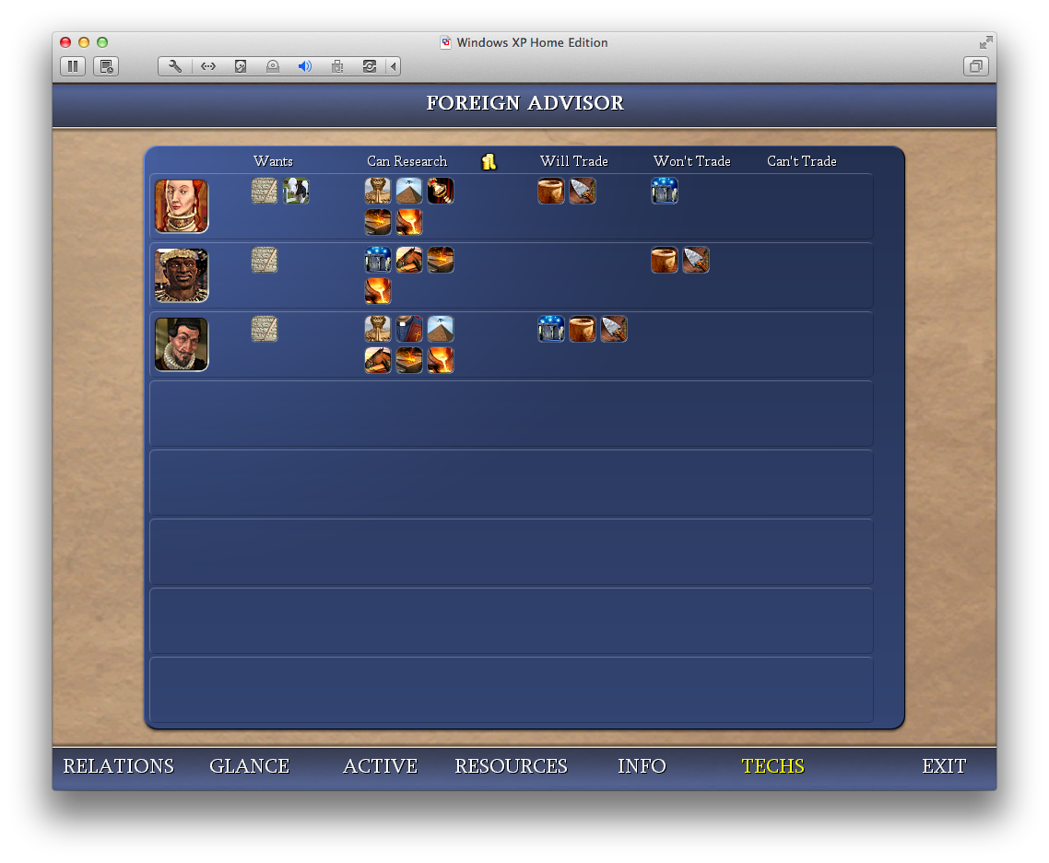Screen dimensions: 1049x863
Task: Click molten metal tech icon in Elizabeth's row
Action: (x=409, y=222)
